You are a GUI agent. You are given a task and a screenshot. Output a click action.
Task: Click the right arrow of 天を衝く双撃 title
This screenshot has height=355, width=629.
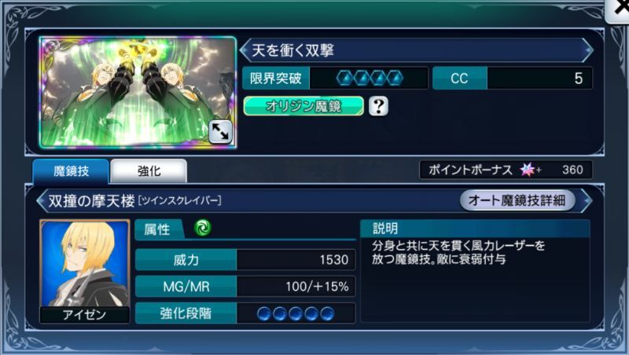click(587, 50)
